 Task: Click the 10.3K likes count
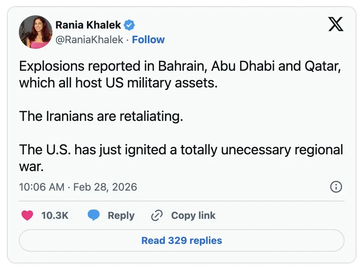click(55, 216)
